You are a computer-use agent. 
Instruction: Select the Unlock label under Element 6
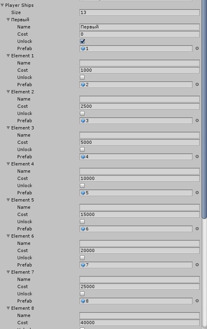(25, 258)
